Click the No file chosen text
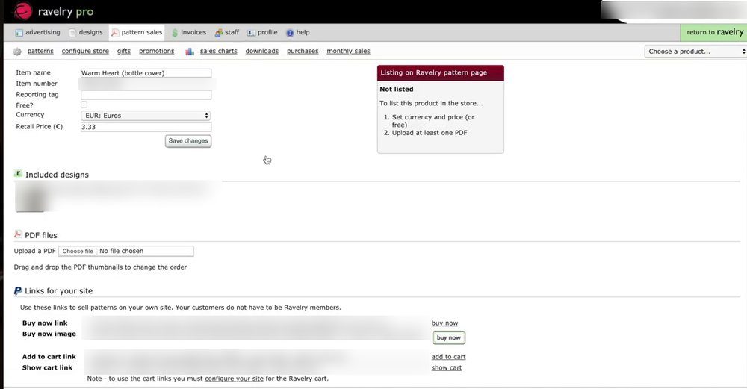This screenshot has width=747, height=389. tap(122, 251)
